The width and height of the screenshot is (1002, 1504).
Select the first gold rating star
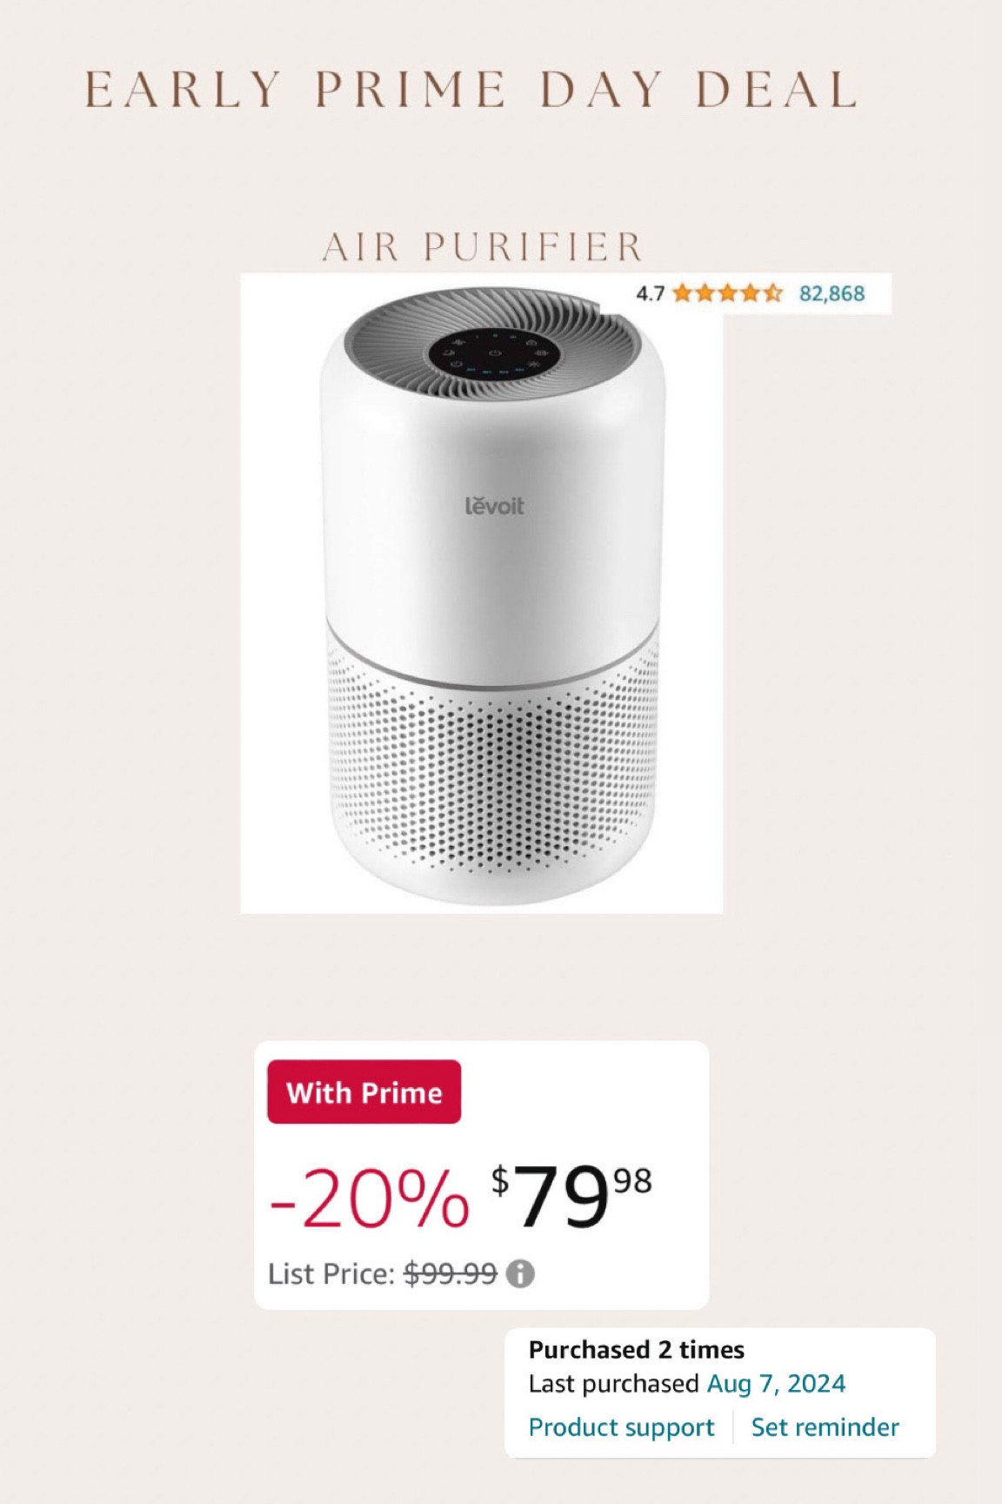682,293
